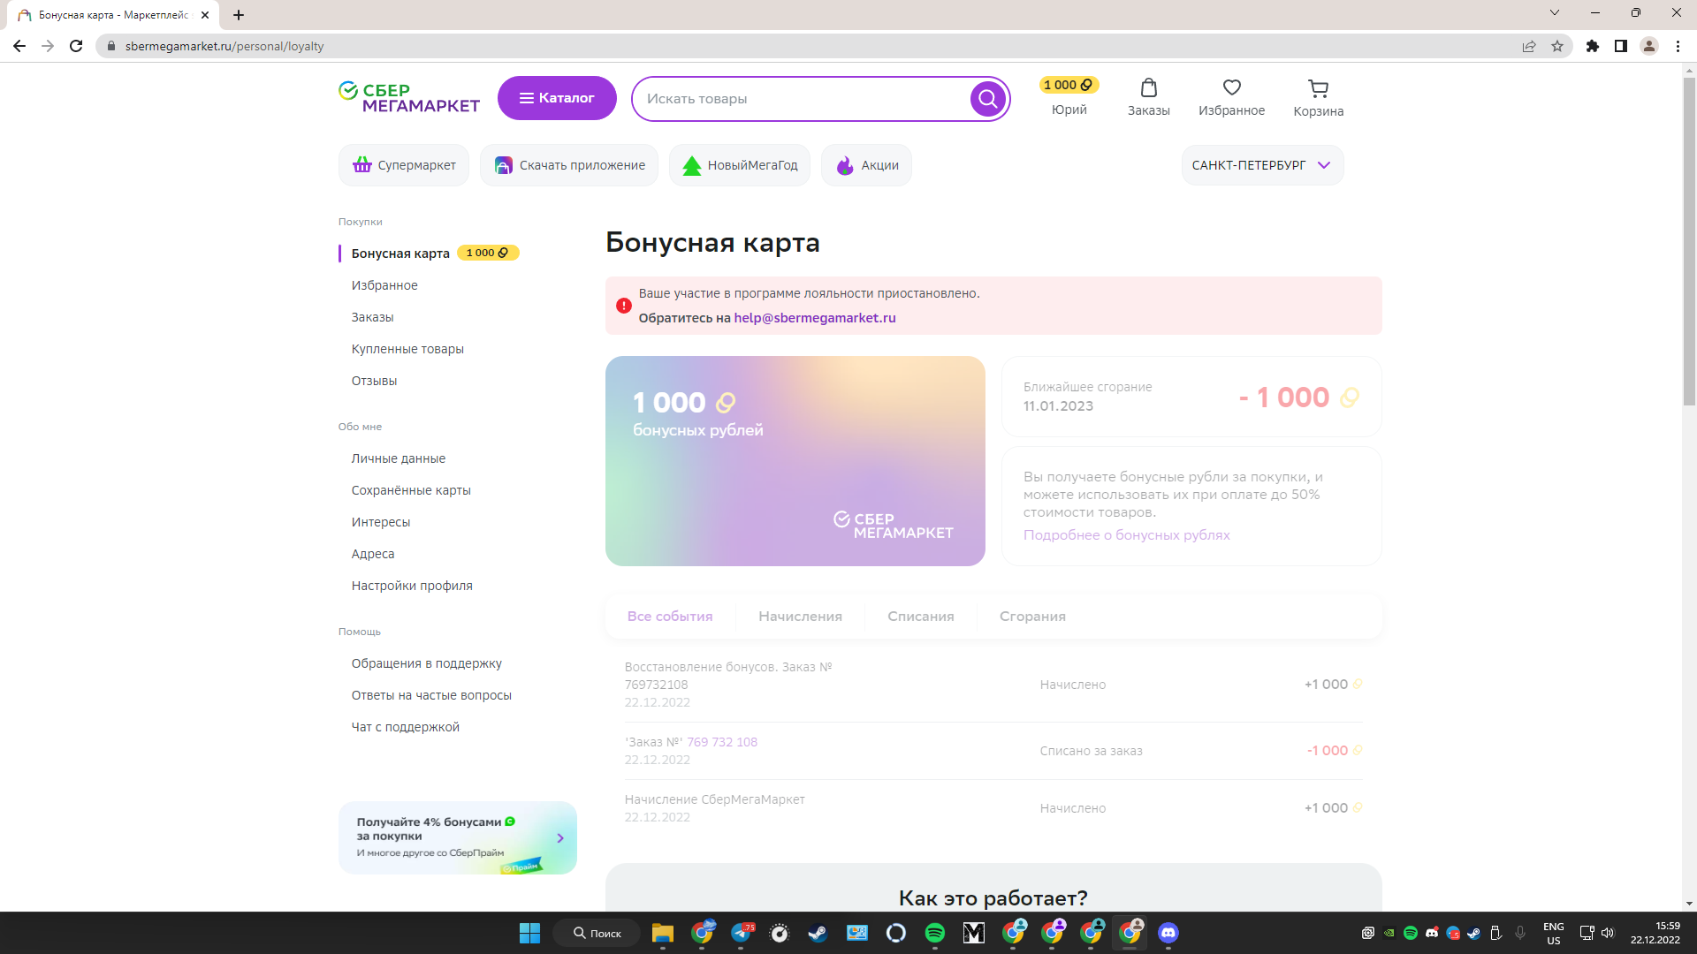Click the address bar URL
This screenshot has width=1697, height=954.
[x=224, y=46]
